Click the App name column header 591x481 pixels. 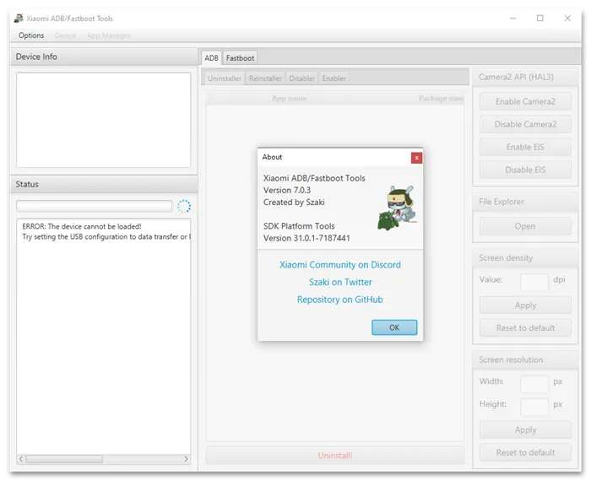289,98
